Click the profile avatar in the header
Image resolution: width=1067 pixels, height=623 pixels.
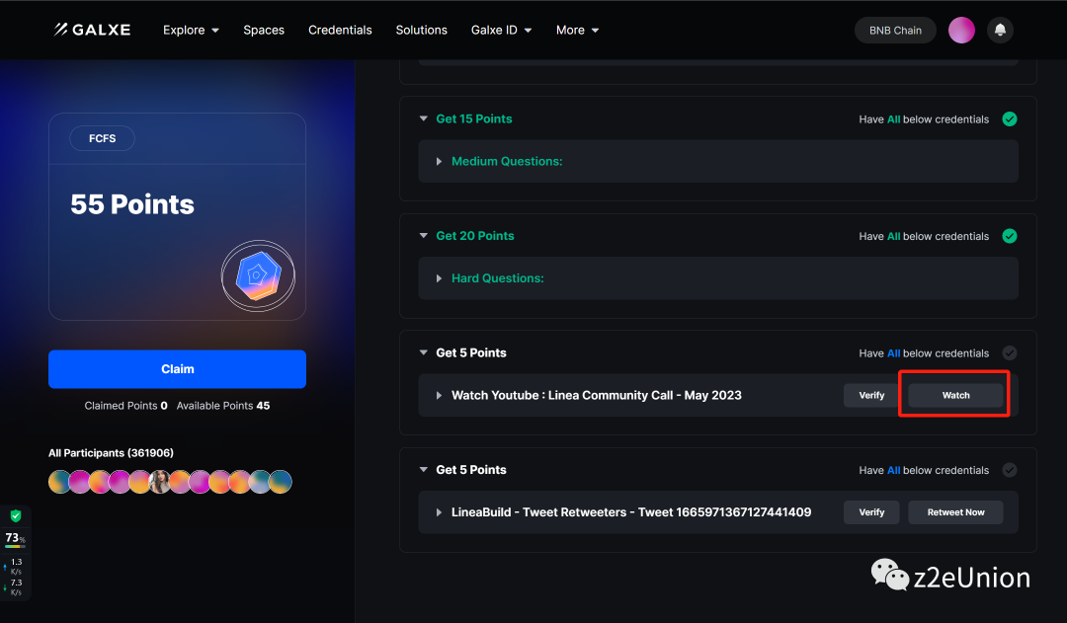[961, 30]
